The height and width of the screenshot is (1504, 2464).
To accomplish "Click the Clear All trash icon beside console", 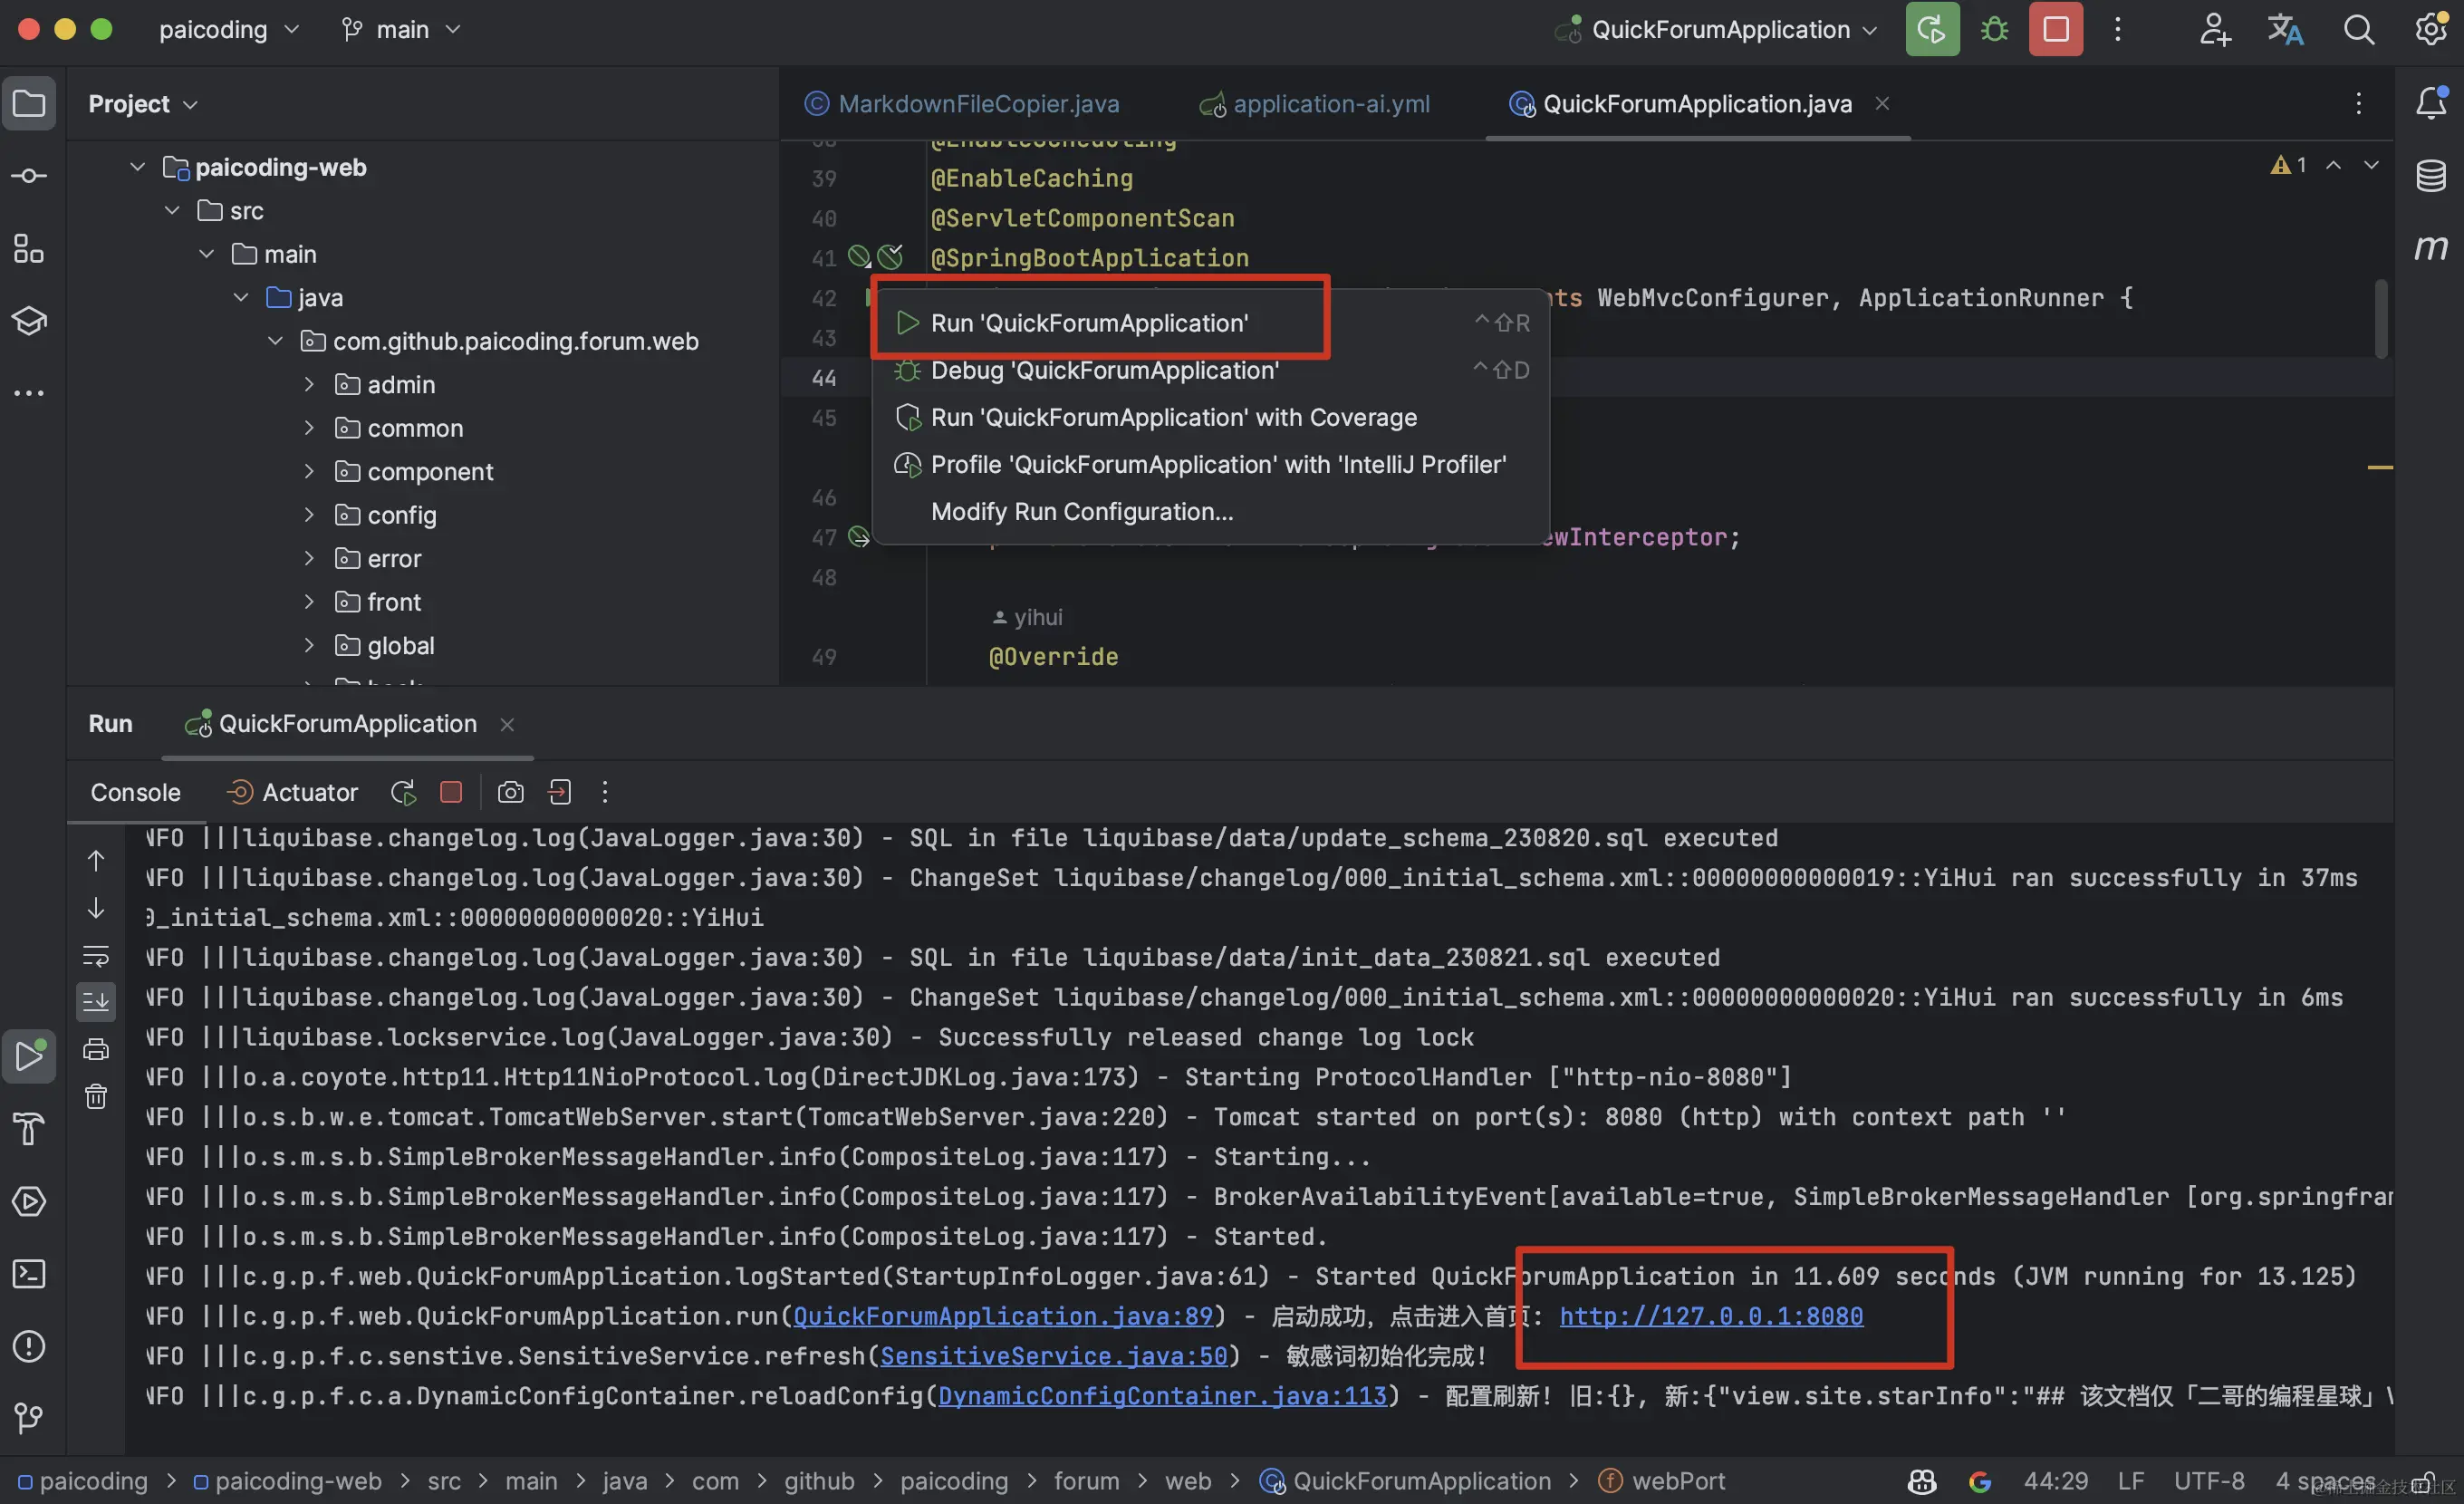I will coord(96,1097).
